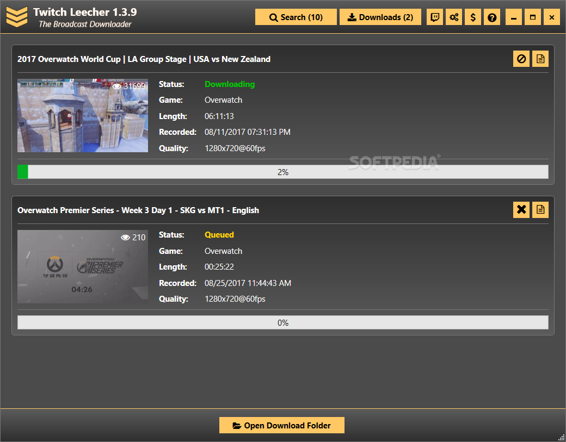Viewport: 566px width, 442px height.
Task: Maximize the Twitch Leecher window
Action: (x=533, y=17)
